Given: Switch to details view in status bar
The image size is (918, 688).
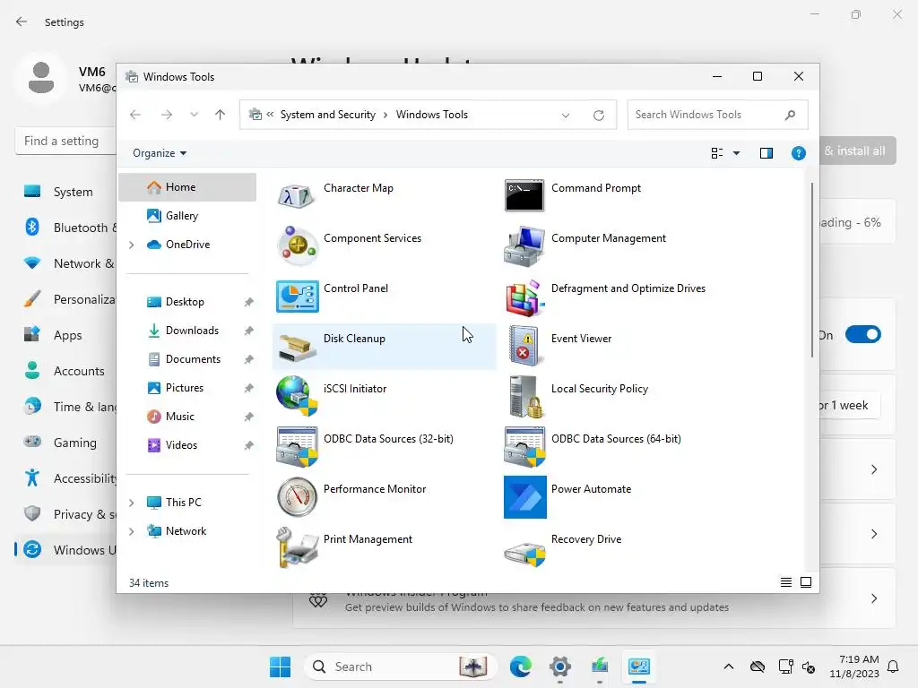Looking at the screenshot, I should tap(785, 582).
